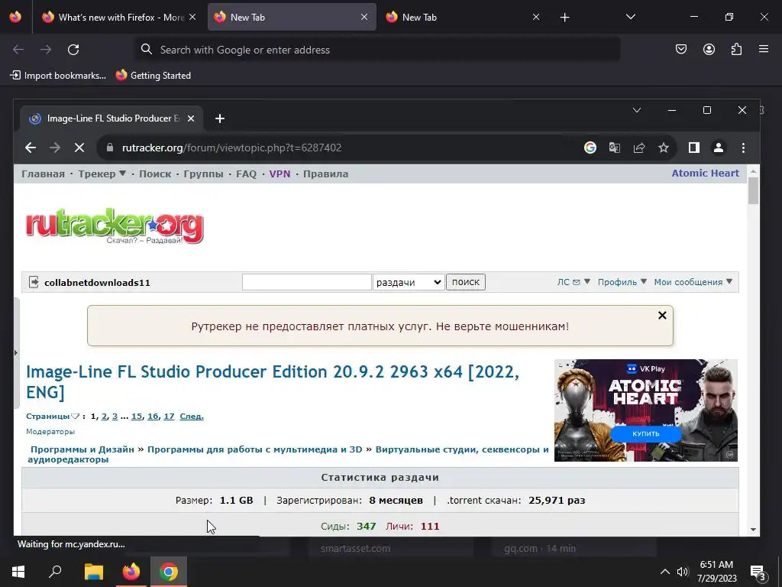The height and width of the screenshot is (587, 782).
Task: Open Chrome tab search chevron
Action: 636,110
